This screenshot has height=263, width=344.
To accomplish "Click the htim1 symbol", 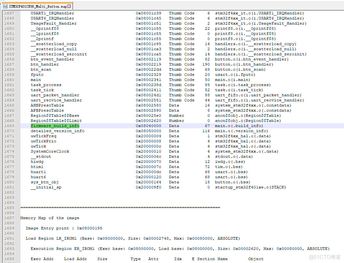I will (x=37, y=167).
